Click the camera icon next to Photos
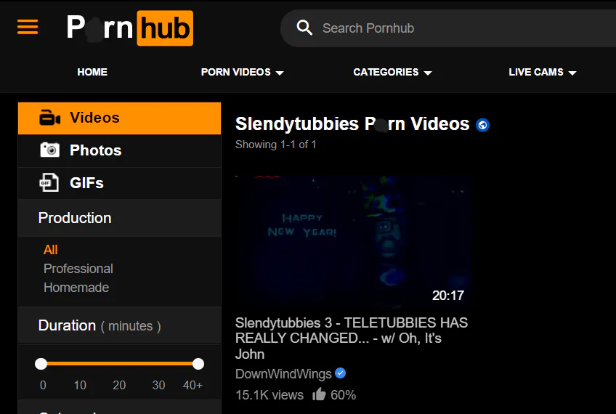Image resolution: width=616 pixels, height=414 pixels. click(x=50, y=150)
